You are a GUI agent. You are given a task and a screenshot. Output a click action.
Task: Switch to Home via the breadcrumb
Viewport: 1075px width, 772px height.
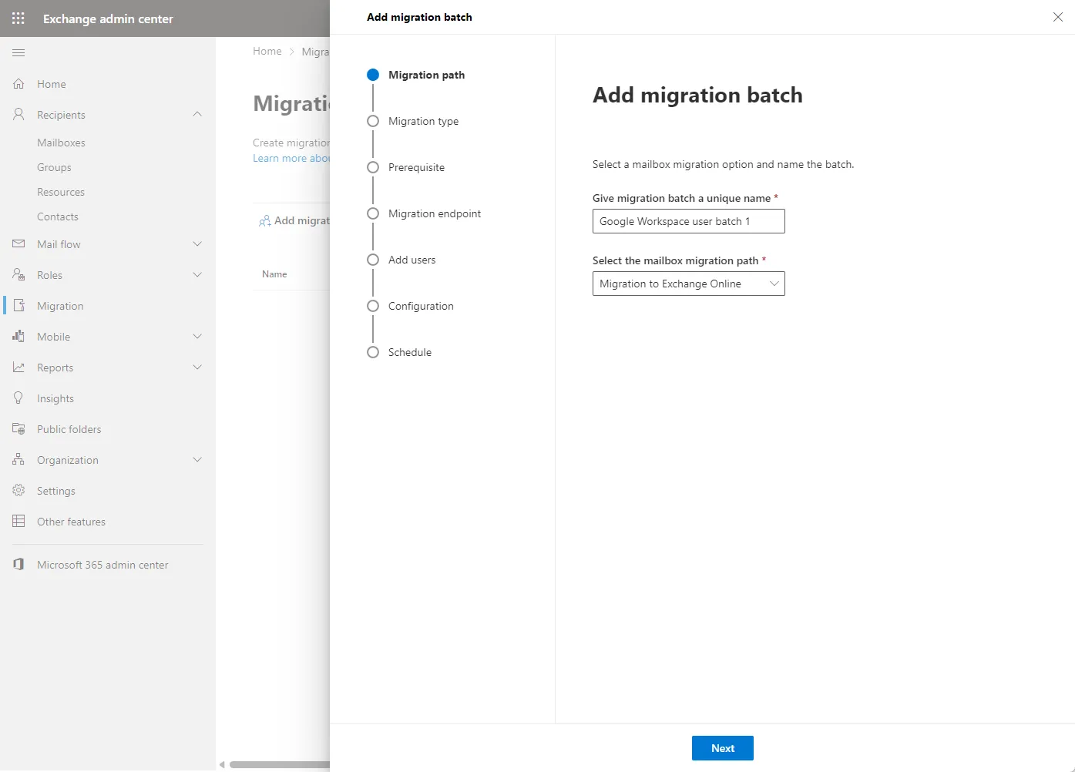point(267,51)
